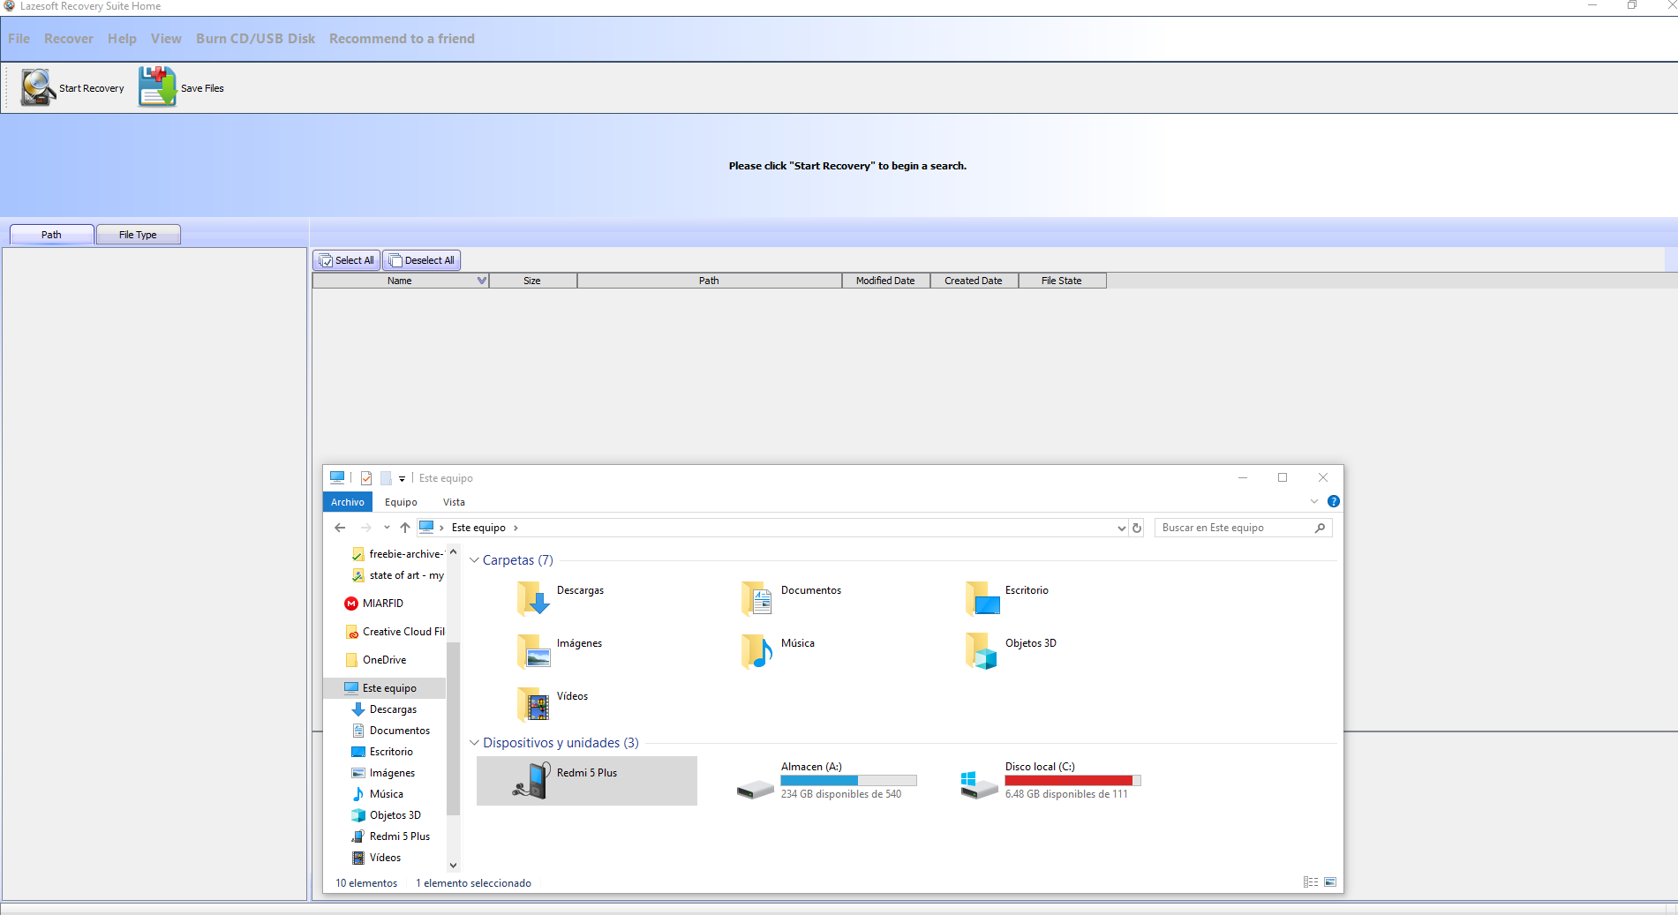Select the Disco local (C:) drive
The height and width of the screenshot is (915, 1678).
tap(1050, 781)
